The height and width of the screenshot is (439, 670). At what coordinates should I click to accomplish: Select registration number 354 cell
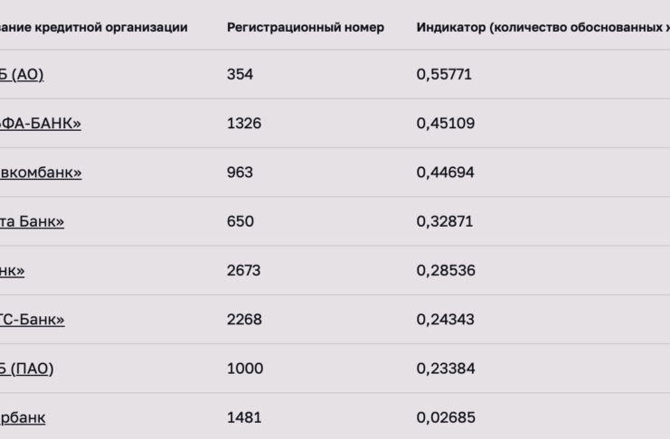(241, 74)
